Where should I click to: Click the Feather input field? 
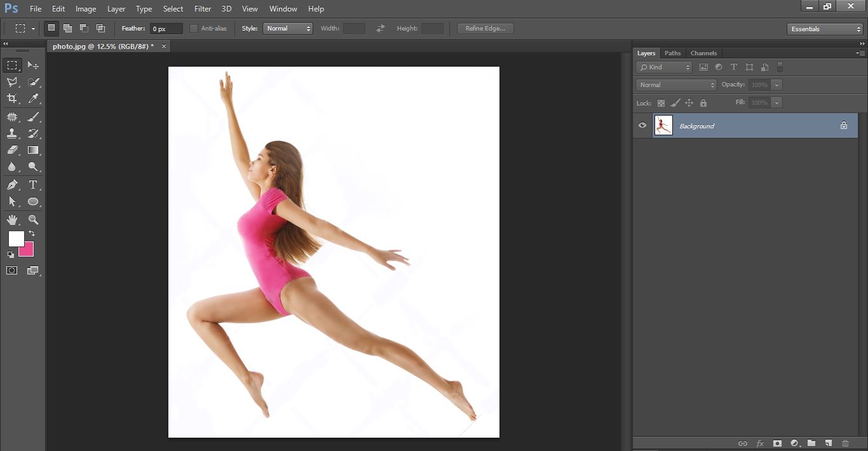coord(166,29)
